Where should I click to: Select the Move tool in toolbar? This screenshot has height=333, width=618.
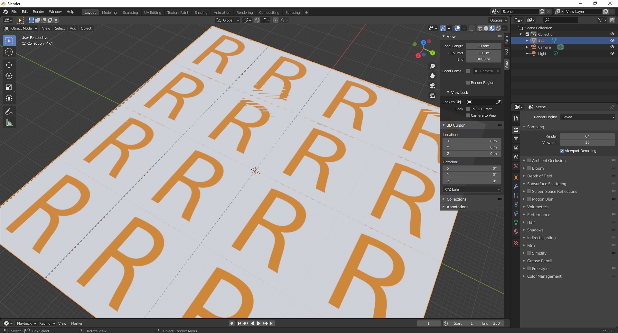9,65
